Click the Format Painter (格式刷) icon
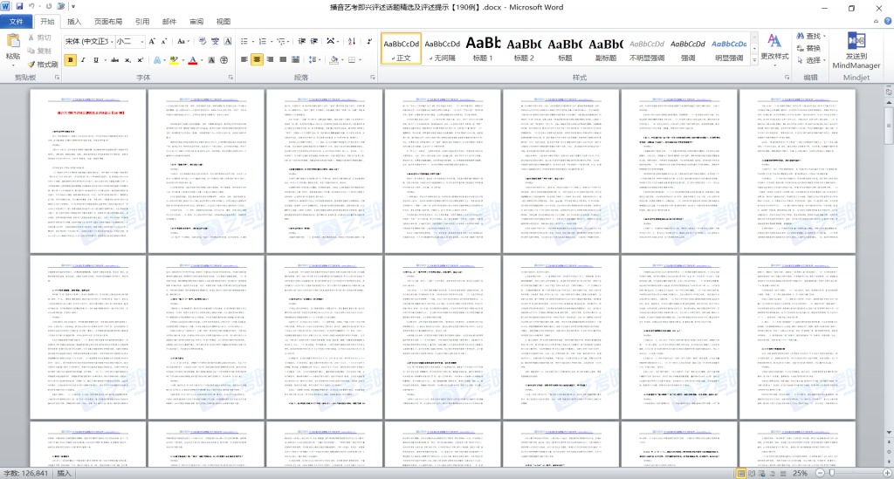Screen dimensions: 894x479 [44, 64]
